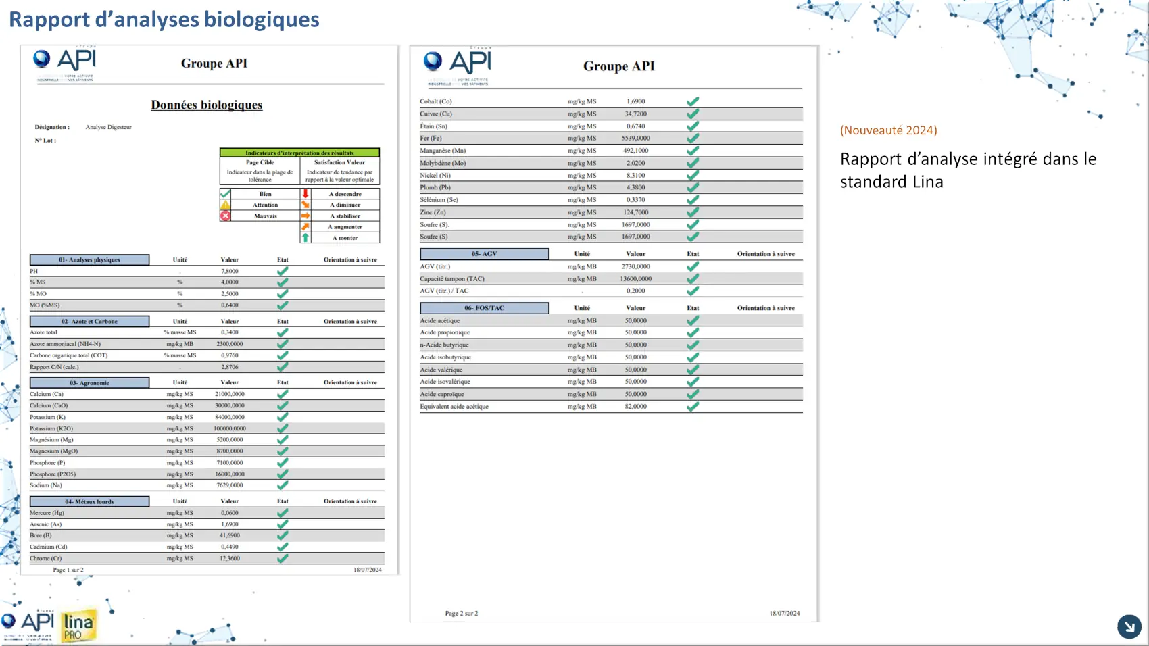
Task: Click the red cross icon next to Mauvais
Action: pos(225,216)
